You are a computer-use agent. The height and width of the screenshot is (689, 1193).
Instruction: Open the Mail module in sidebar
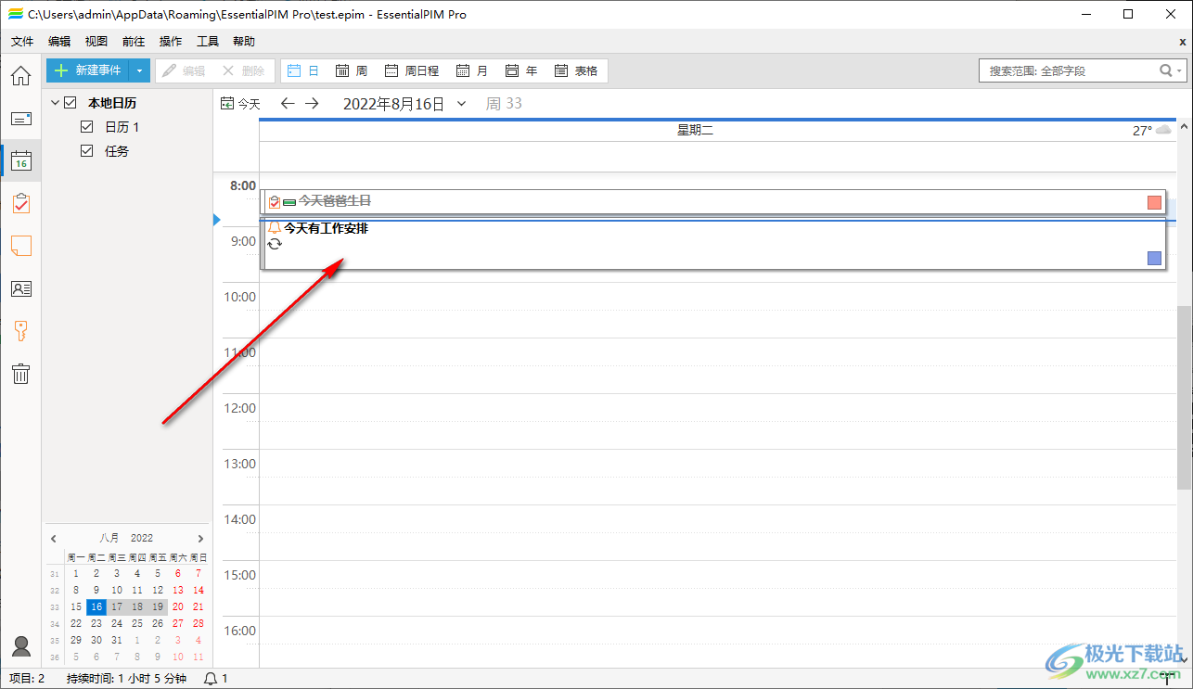(20, 119)
